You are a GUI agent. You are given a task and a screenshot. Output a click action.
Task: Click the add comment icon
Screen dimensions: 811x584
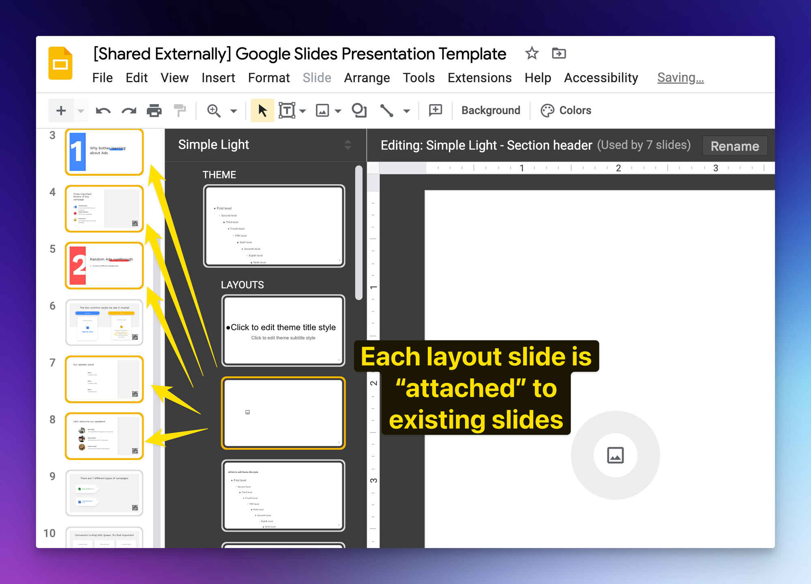435,111
